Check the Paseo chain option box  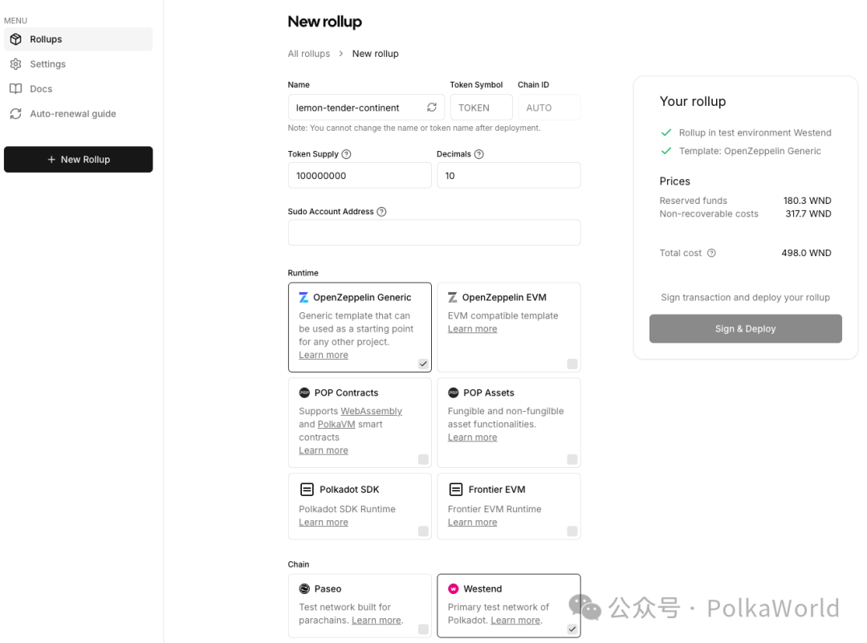(423, 629)
